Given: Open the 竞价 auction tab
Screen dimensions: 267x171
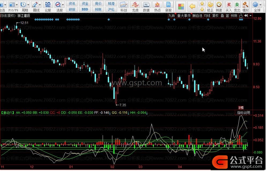Looking at the screenshot, I should [98, 3].
